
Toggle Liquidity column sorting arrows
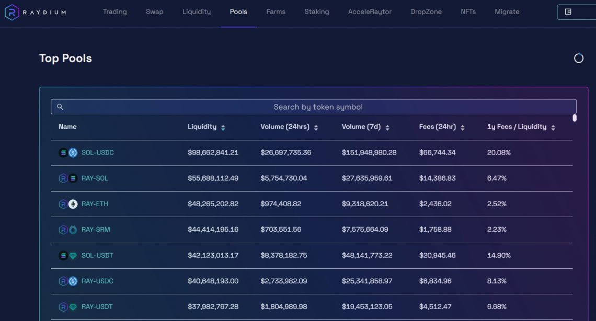click(x=222, y=126)
